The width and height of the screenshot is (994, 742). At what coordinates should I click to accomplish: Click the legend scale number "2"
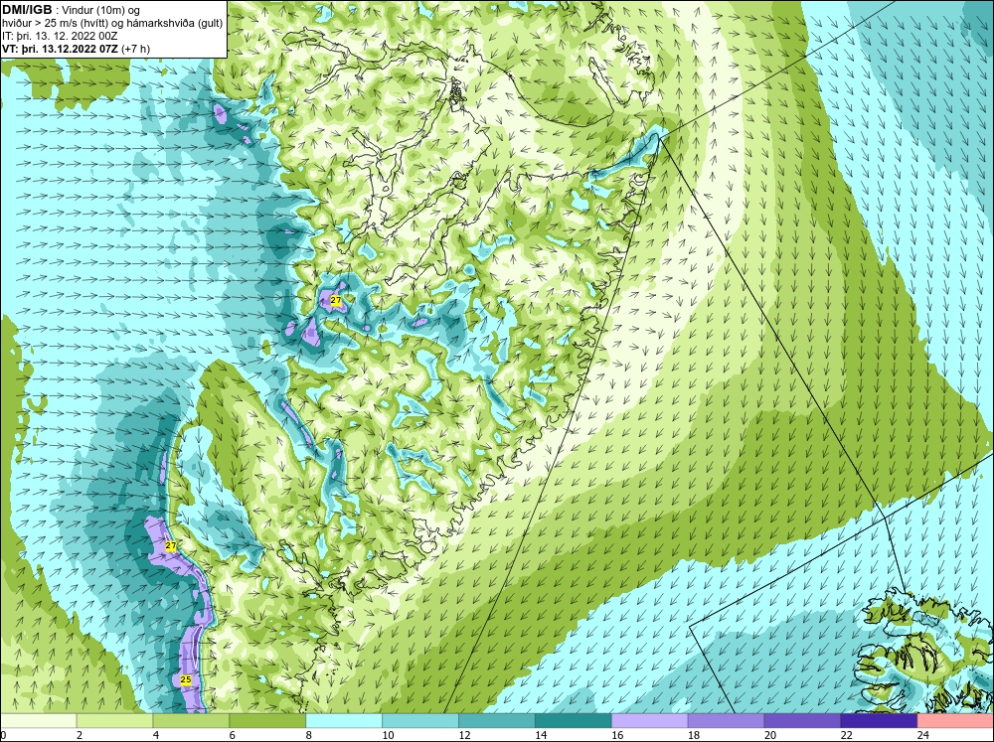[80, 735]
